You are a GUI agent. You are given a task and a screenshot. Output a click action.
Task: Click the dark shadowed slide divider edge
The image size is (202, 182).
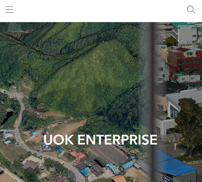click(x=153, y=102)
